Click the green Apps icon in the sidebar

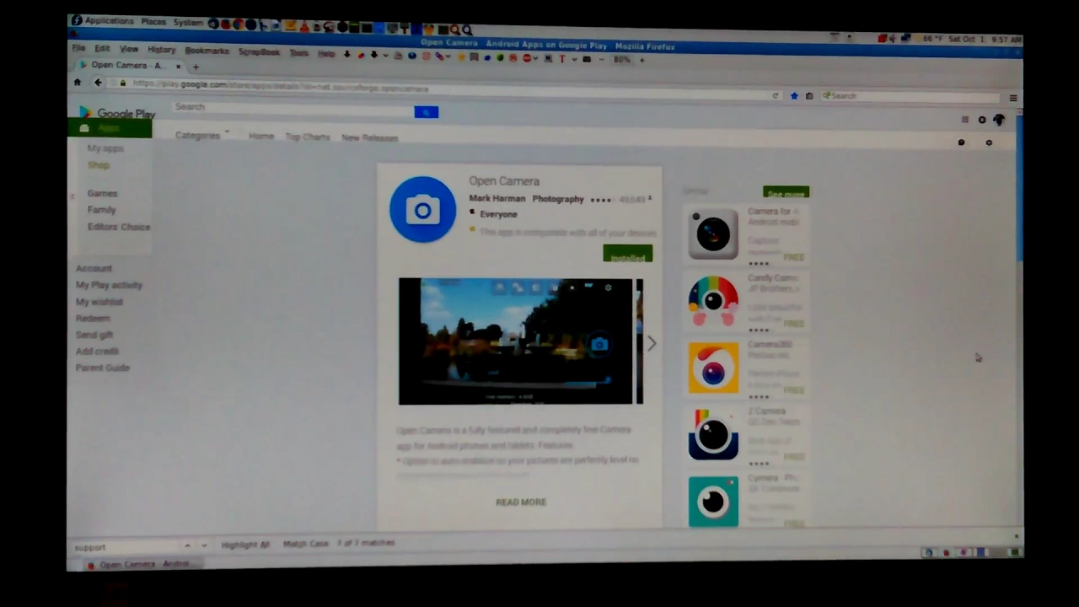pyautogui.click(x=84, y=128)
